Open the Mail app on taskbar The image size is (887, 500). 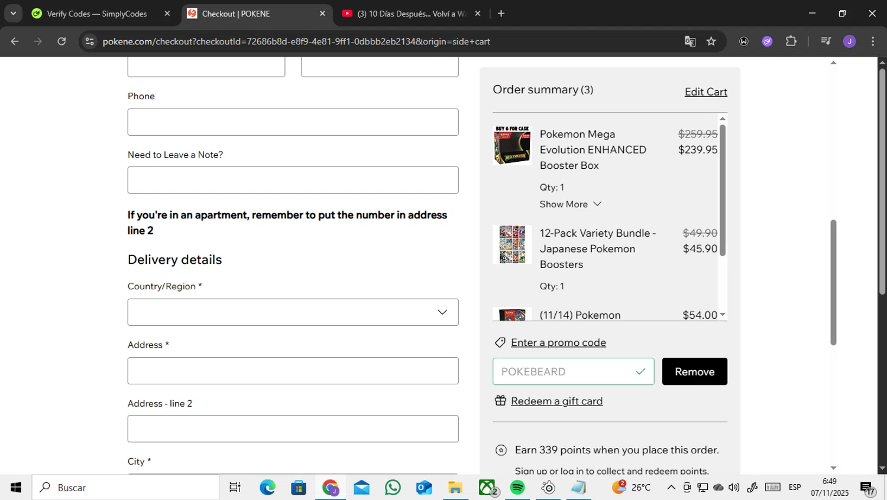(361, 488)
